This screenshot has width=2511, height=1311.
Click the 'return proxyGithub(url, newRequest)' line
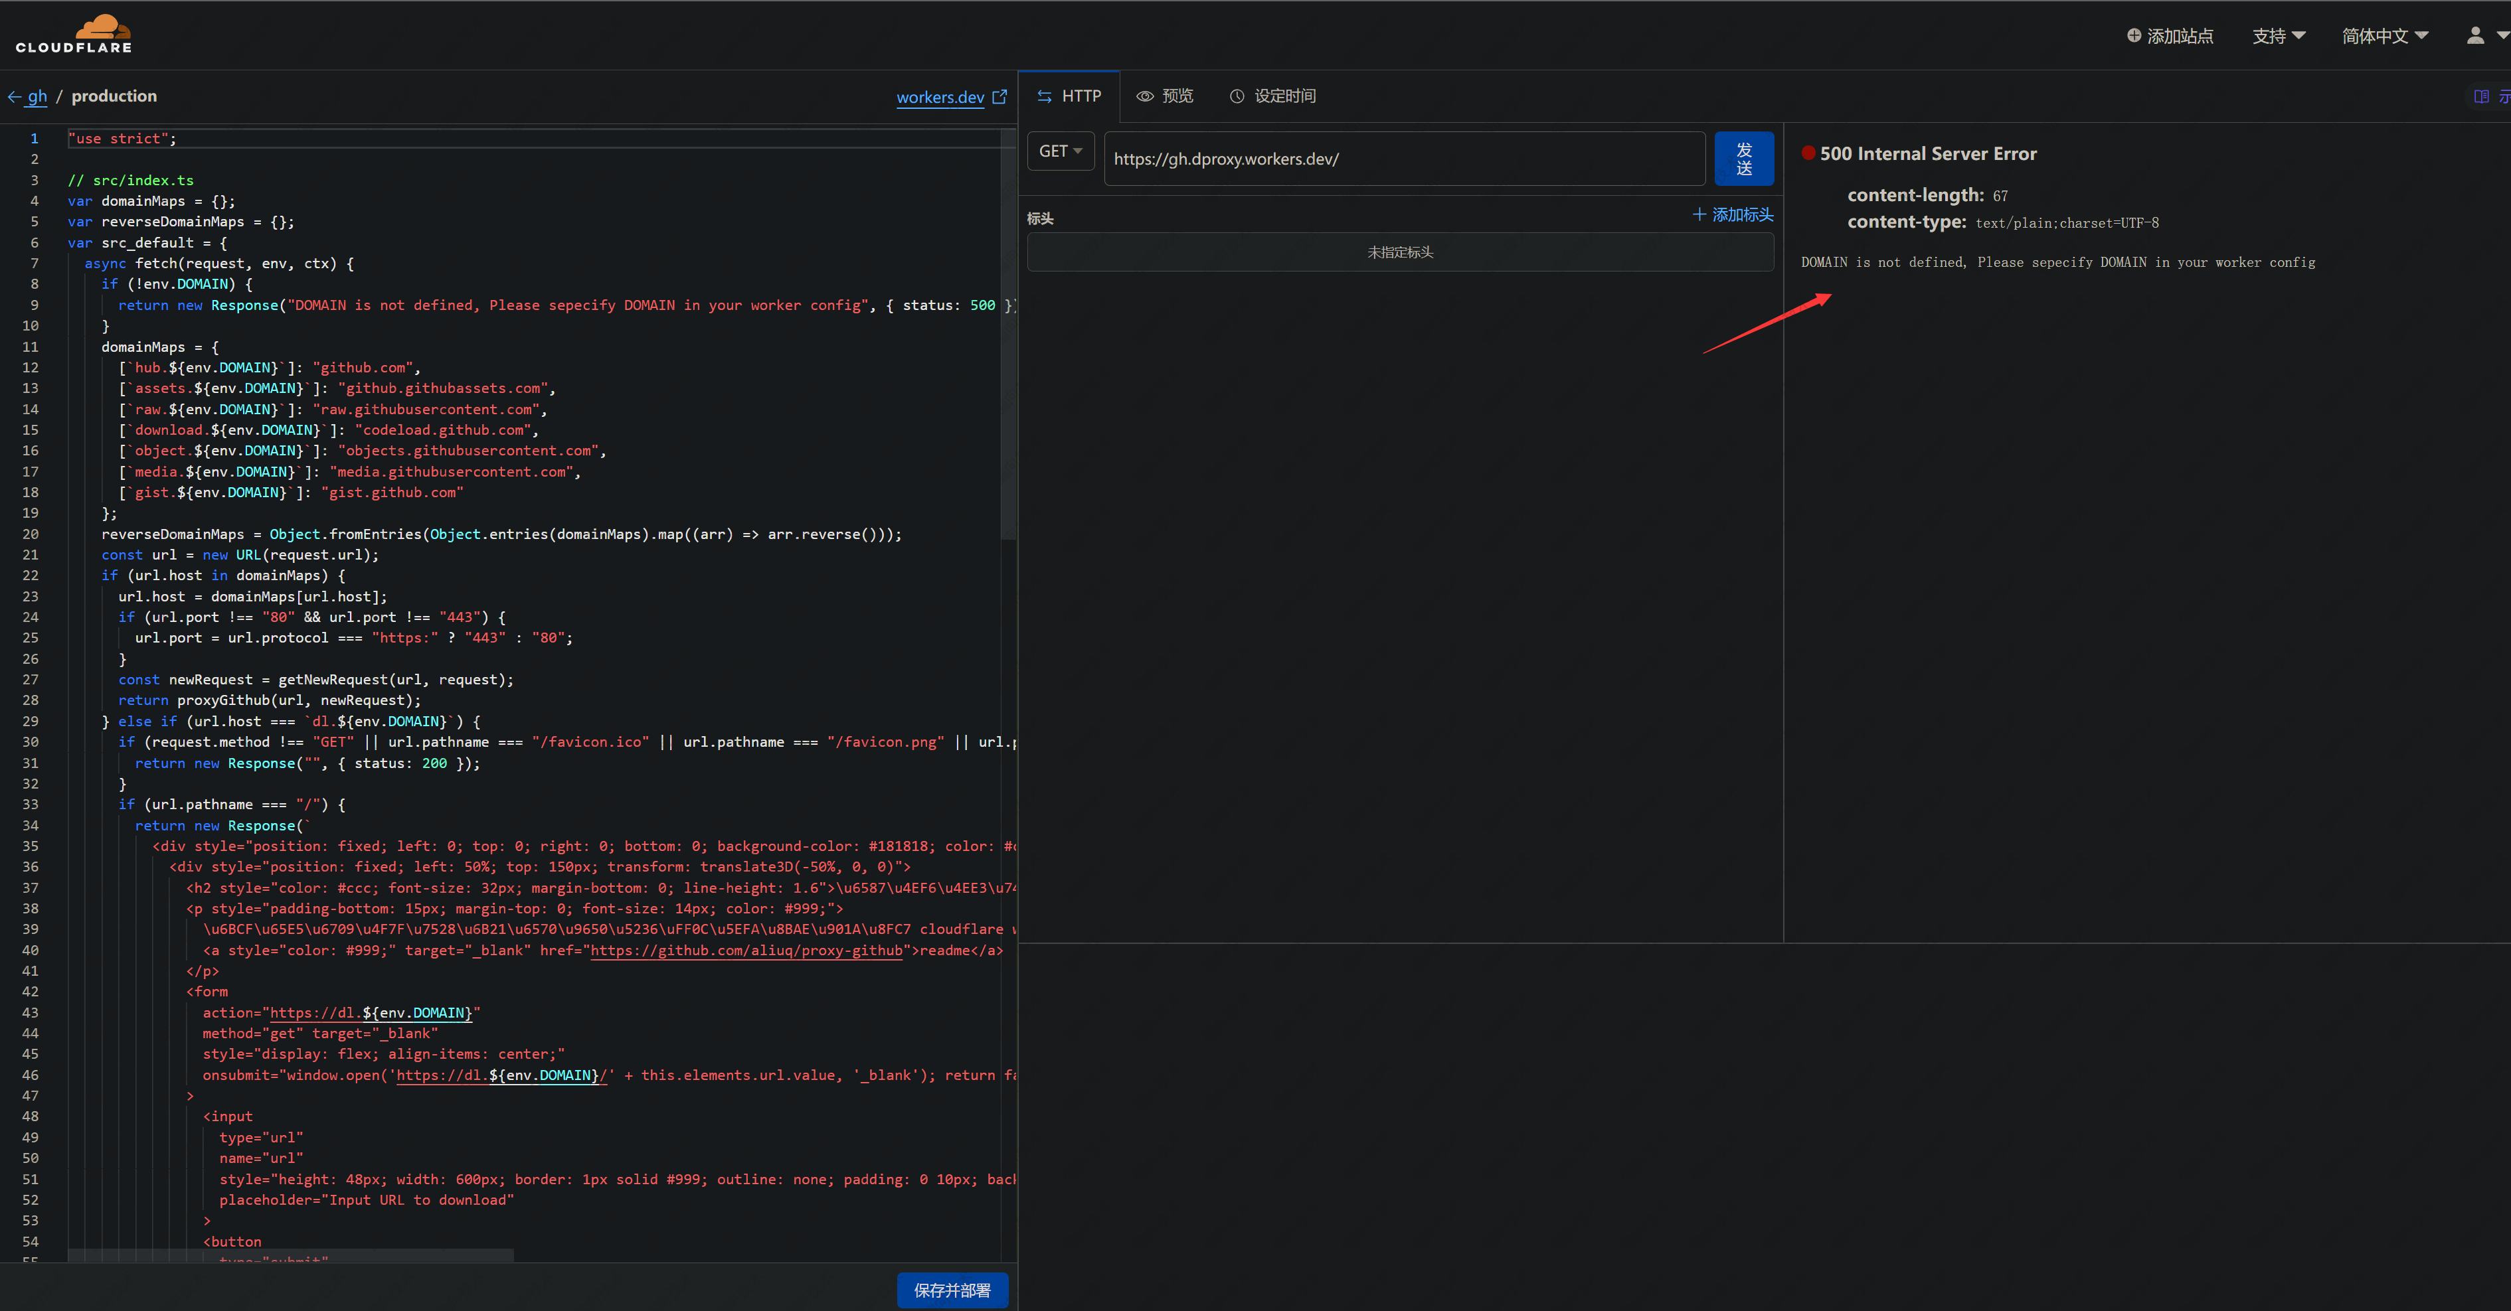click(269, 700)
